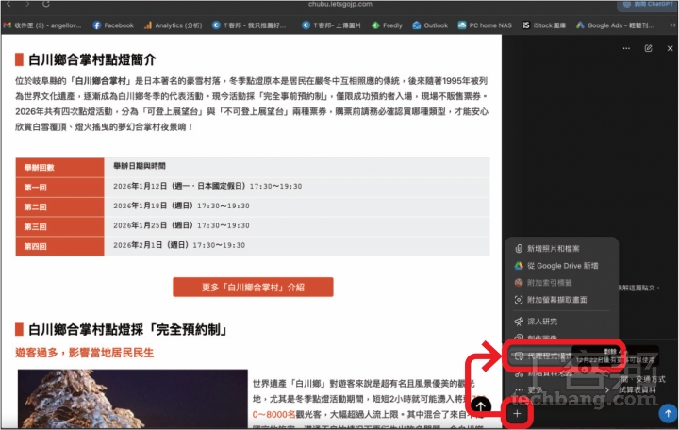
Task: Click the snowy tree night photo
Action: (133, 398)
